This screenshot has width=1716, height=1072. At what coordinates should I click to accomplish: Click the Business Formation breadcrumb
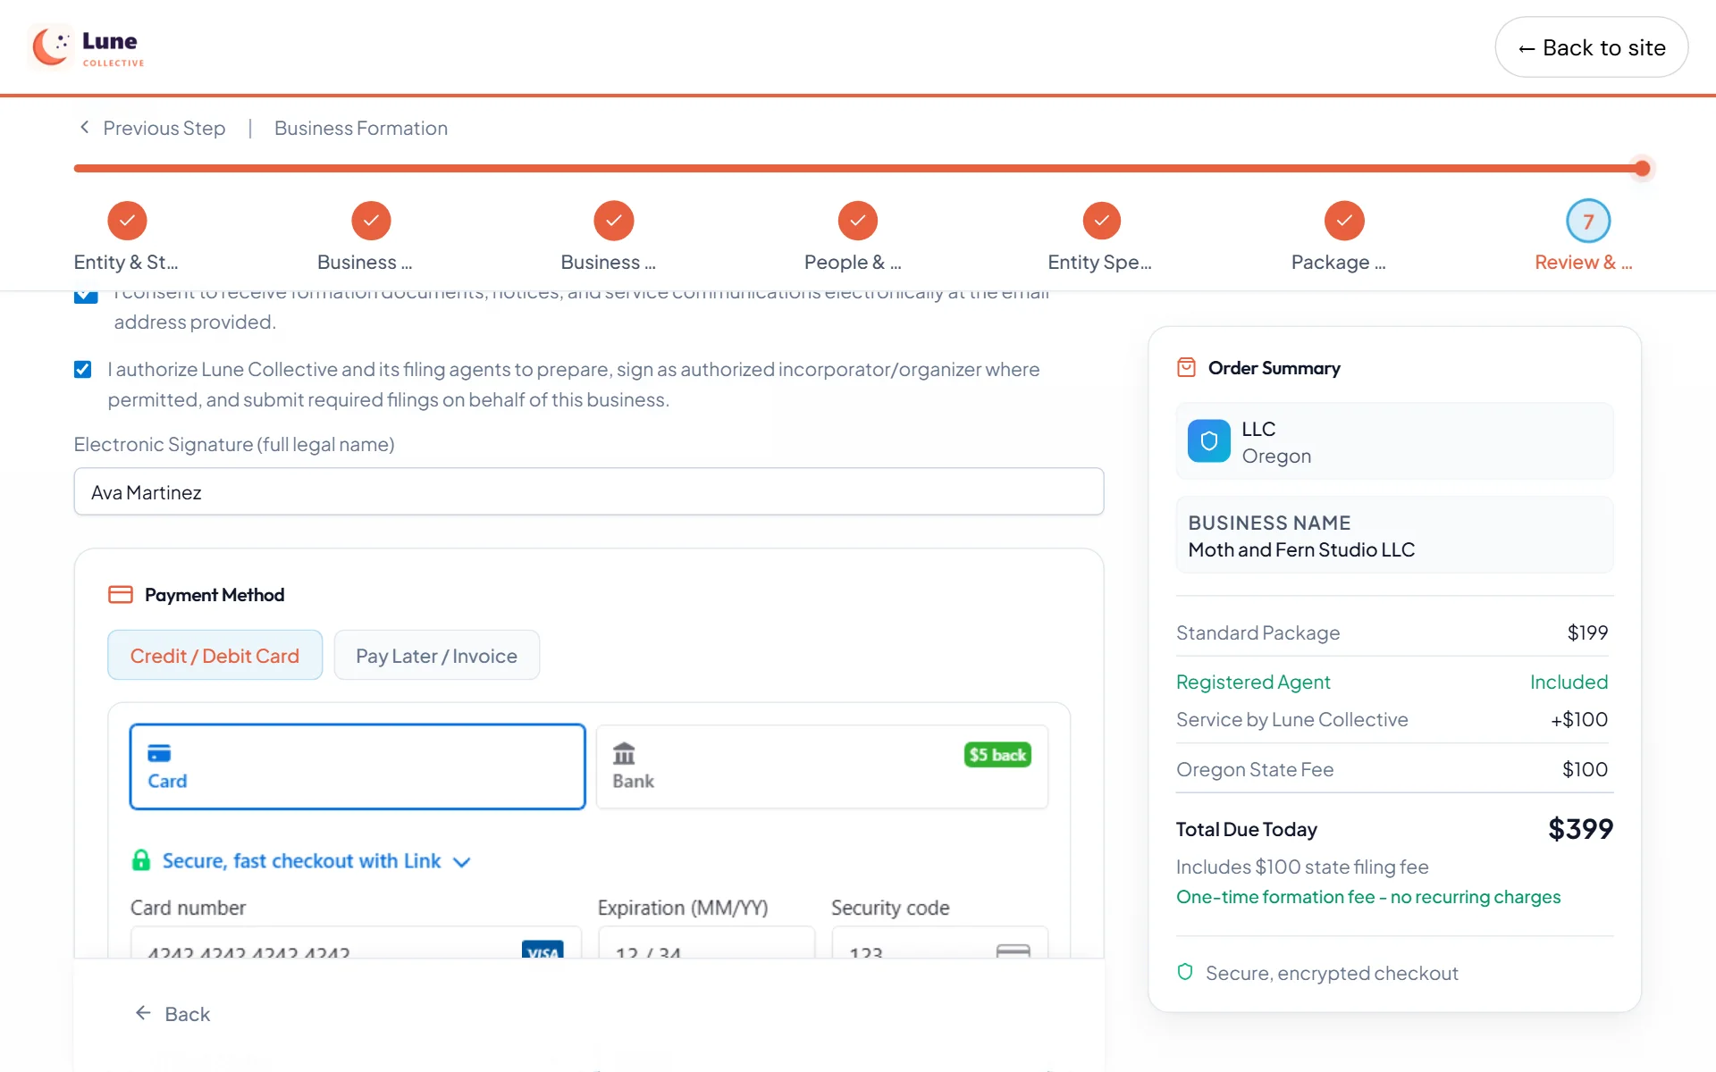(361, 128)
